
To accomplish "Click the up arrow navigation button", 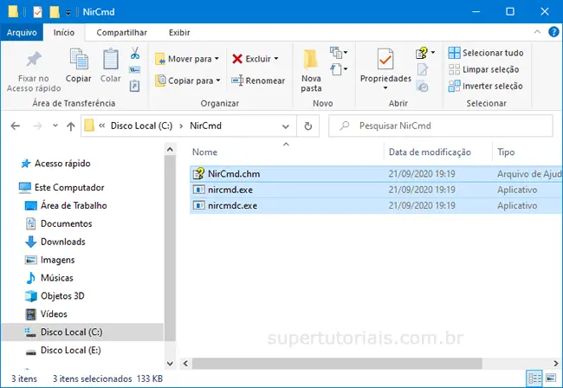I will (x=70, y=126).
